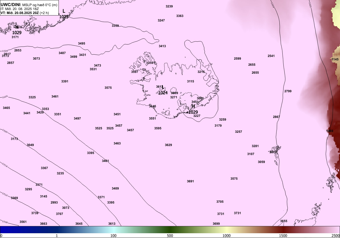Image resolution: width=340 pixels, height=238 pixels.
Task: Click the height value 3179
Action: [x=218, y=126]
